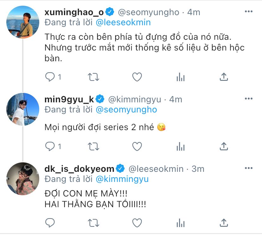Reply to dk_is_dokyeom's tweet
Viewport: 262px width, 235px height.
(50, 223)
